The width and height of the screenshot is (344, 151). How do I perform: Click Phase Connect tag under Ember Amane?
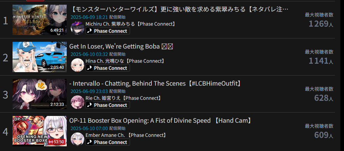(108, 142)
